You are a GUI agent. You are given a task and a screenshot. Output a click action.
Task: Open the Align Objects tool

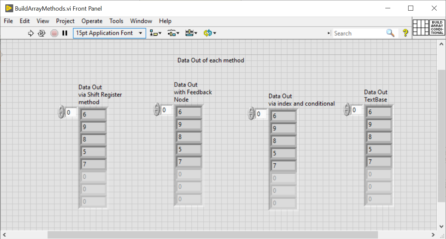(155, 33)
